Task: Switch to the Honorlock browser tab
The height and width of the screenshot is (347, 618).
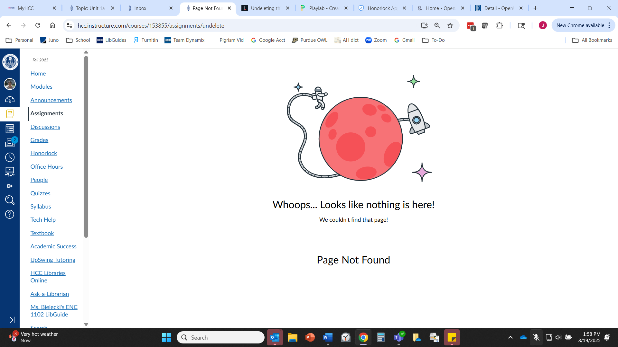Action: pyautogui.click(x=382, y=8)
